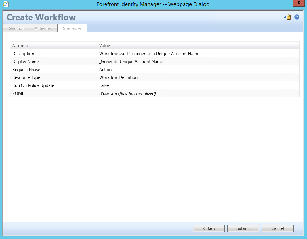Select the XOML attribute cell
The height and width of the screenshot is (239, 307).
(54, 93)
